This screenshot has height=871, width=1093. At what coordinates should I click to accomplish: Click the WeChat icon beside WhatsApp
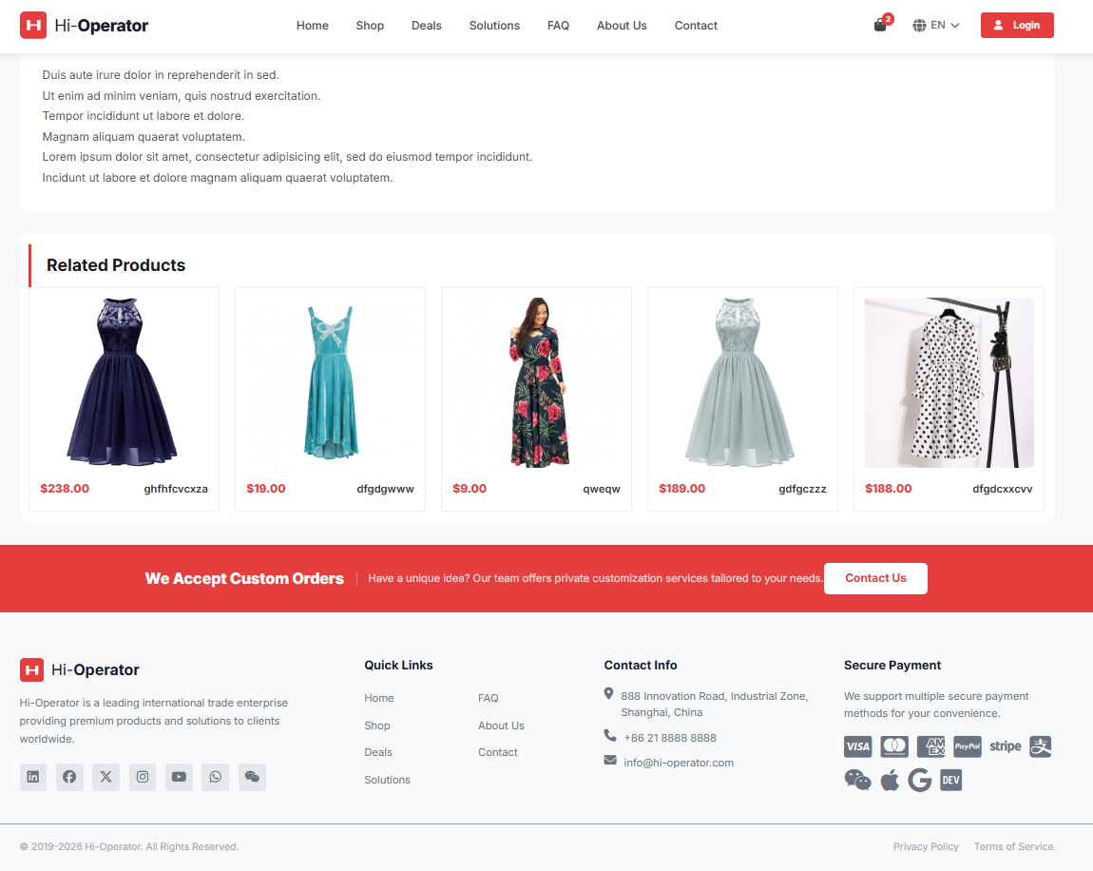(252, 777)
